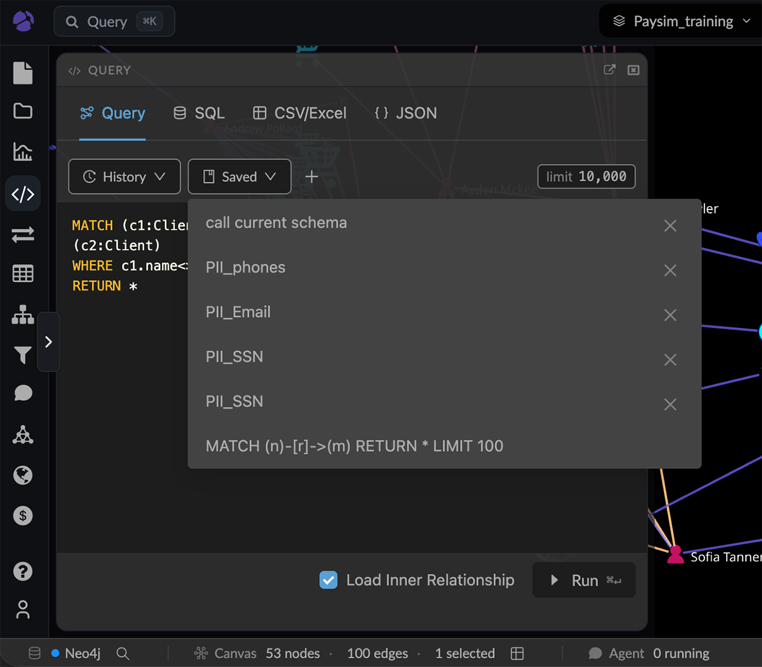Open the table grid icon in sidebar

point(23,274)
